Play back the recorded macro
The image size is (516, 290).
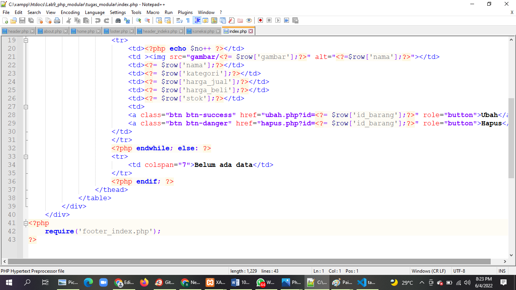[x=278, y=20]
